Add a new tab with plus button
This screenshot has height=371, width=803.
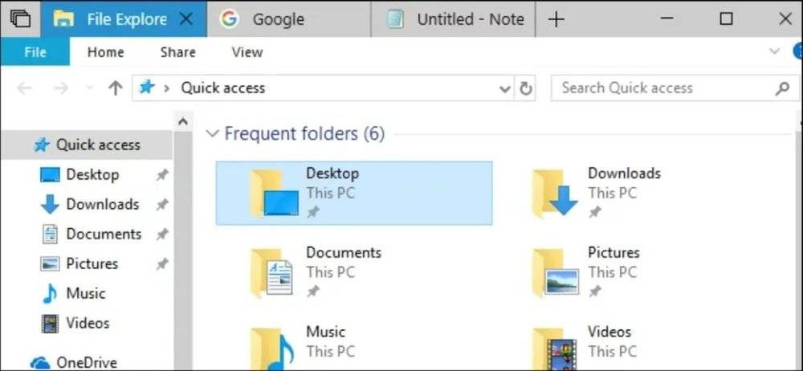point(556,19)
